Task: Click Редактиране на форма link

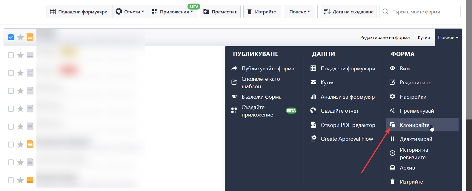Action: click(385, 38)
